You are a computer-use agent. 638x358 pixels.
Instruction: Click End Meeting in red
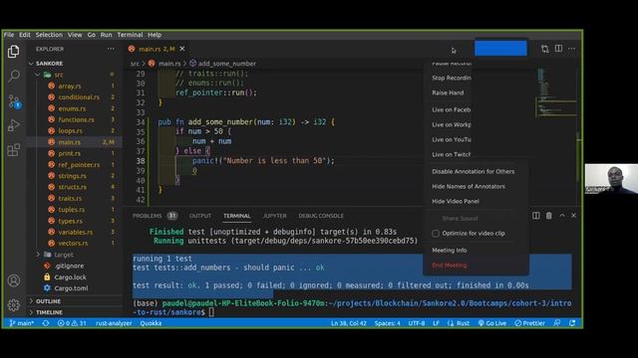(x=450, y=266)
